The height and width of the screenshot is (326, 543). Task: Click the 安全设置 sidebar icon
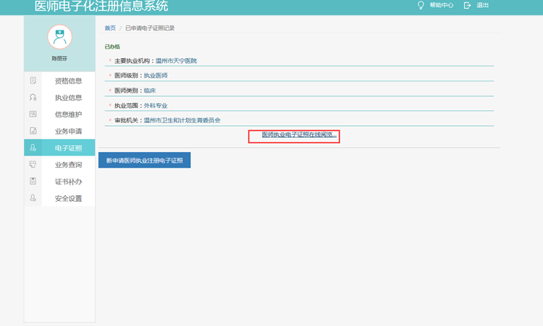click(33, 198)
